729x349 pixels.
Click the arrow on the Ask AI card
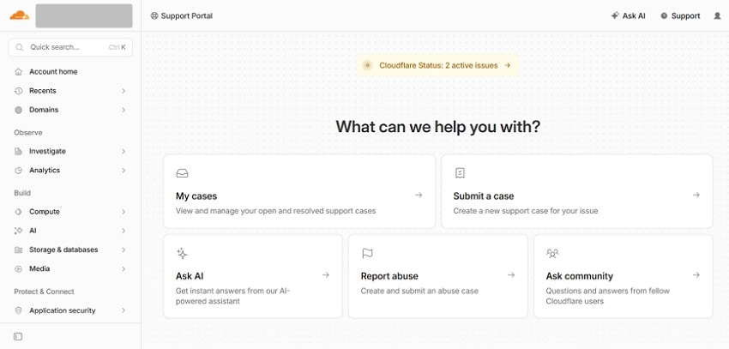[x=325, y=275]
